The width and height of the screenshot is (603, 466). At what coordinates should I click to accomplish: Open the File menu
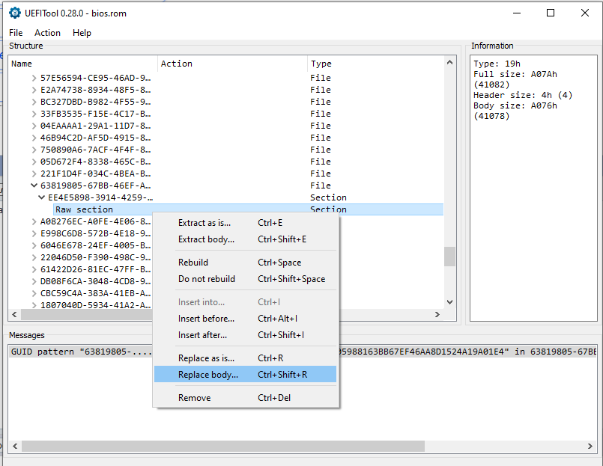pyautogui.click(x=16, y=33)
